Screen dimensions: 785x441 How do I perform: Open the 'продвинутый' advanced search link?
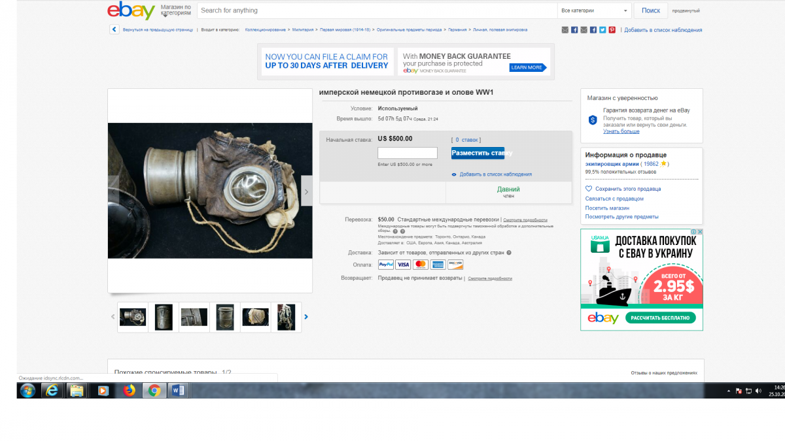coord(686,11)
